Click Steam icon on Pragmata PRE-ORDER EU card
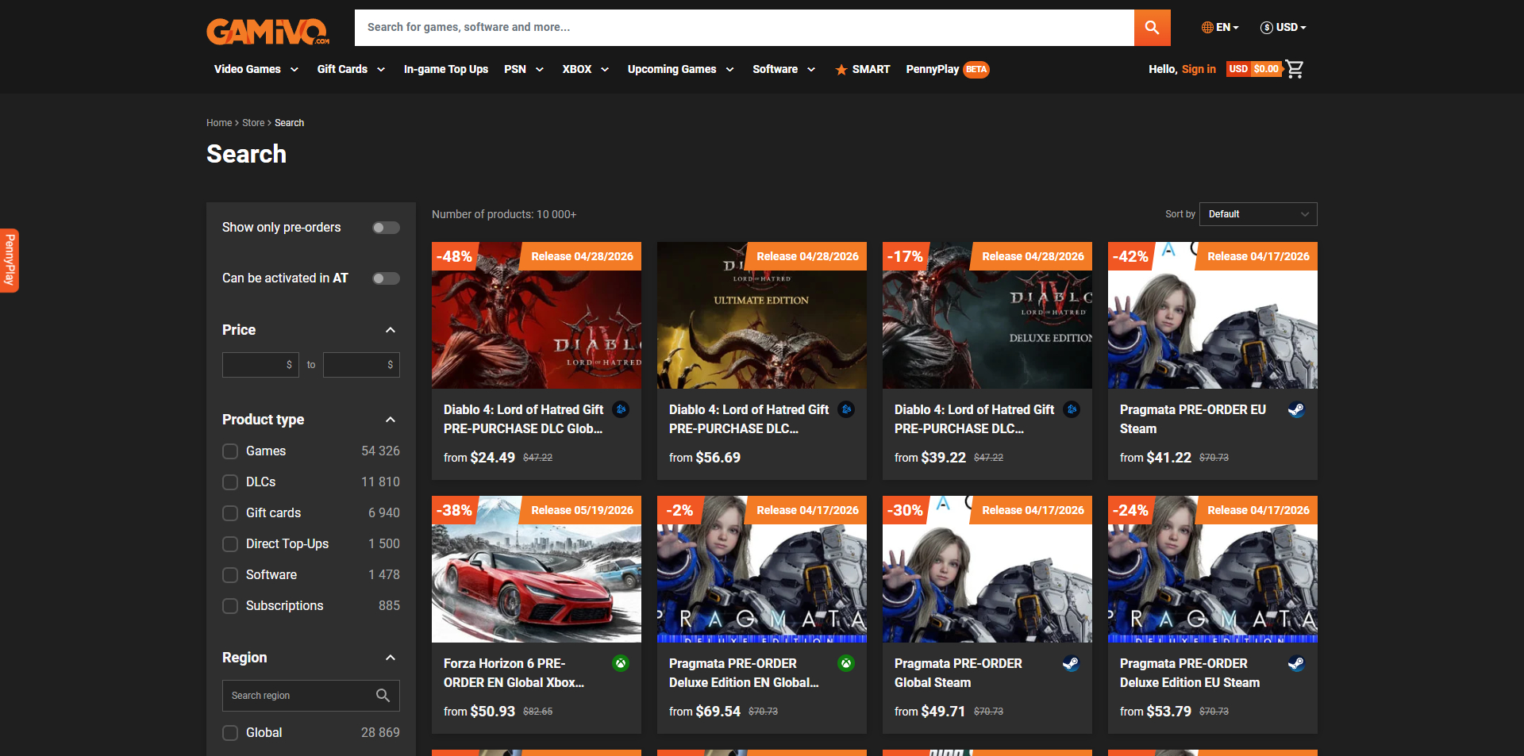The image size is (1524, 756). pyautogui.click(x=1296, y=410)
